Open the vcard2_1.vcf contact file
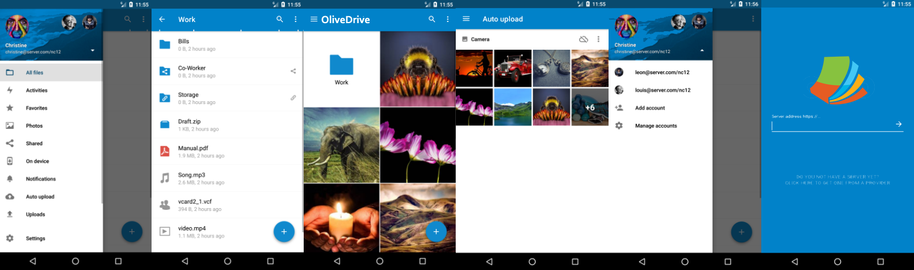Screen dimensions: 914x270 227,205
